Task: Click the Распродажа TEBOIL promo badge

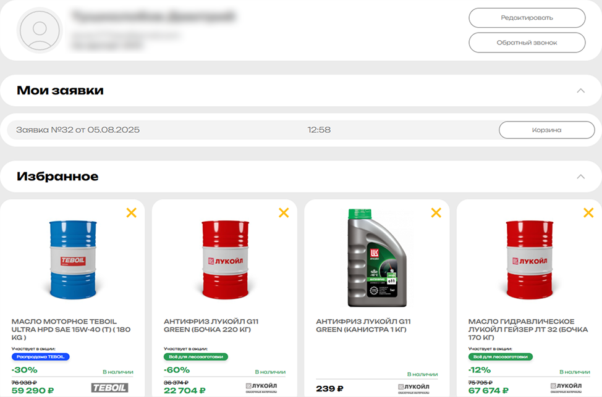Action: click(x=41, y=357)
